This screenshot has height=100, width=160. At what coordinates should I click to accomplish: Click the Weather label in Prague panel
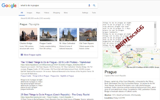pos(108,95)
